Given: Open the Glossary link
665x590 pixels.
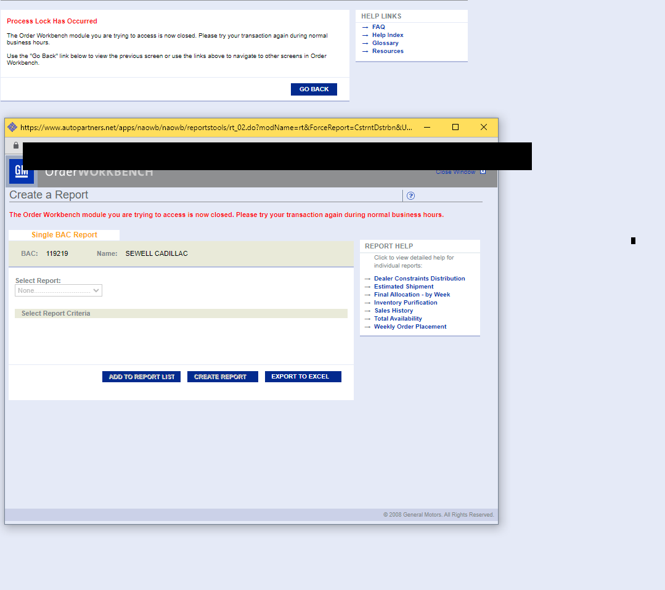Looking at the screenshot, I should pos(385,43).
